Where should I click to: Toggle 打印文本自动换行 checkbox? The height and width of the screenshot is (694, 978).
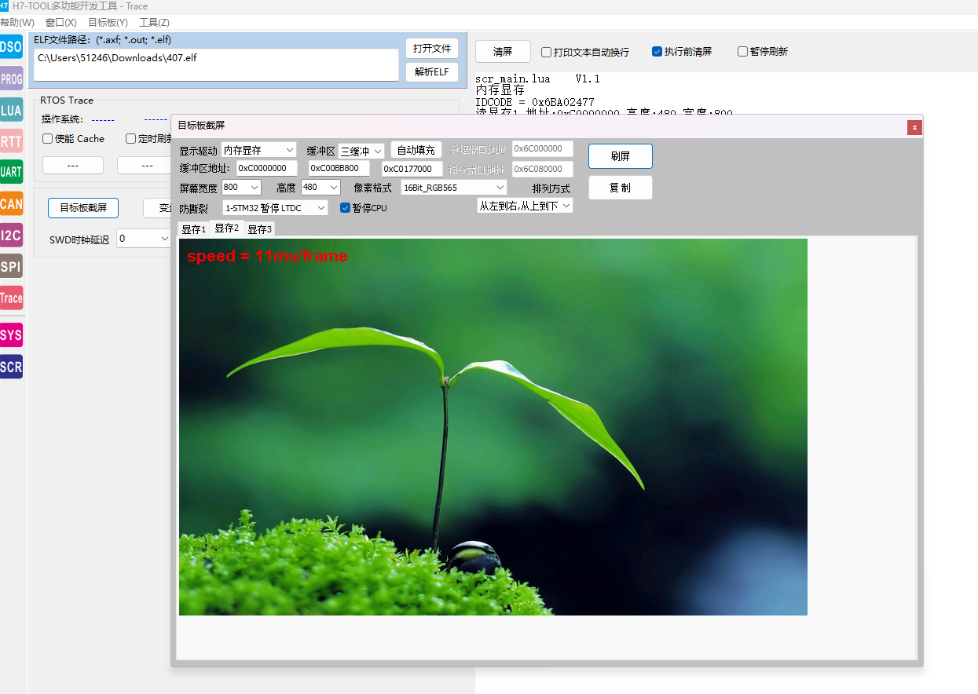tap(585, 52)
